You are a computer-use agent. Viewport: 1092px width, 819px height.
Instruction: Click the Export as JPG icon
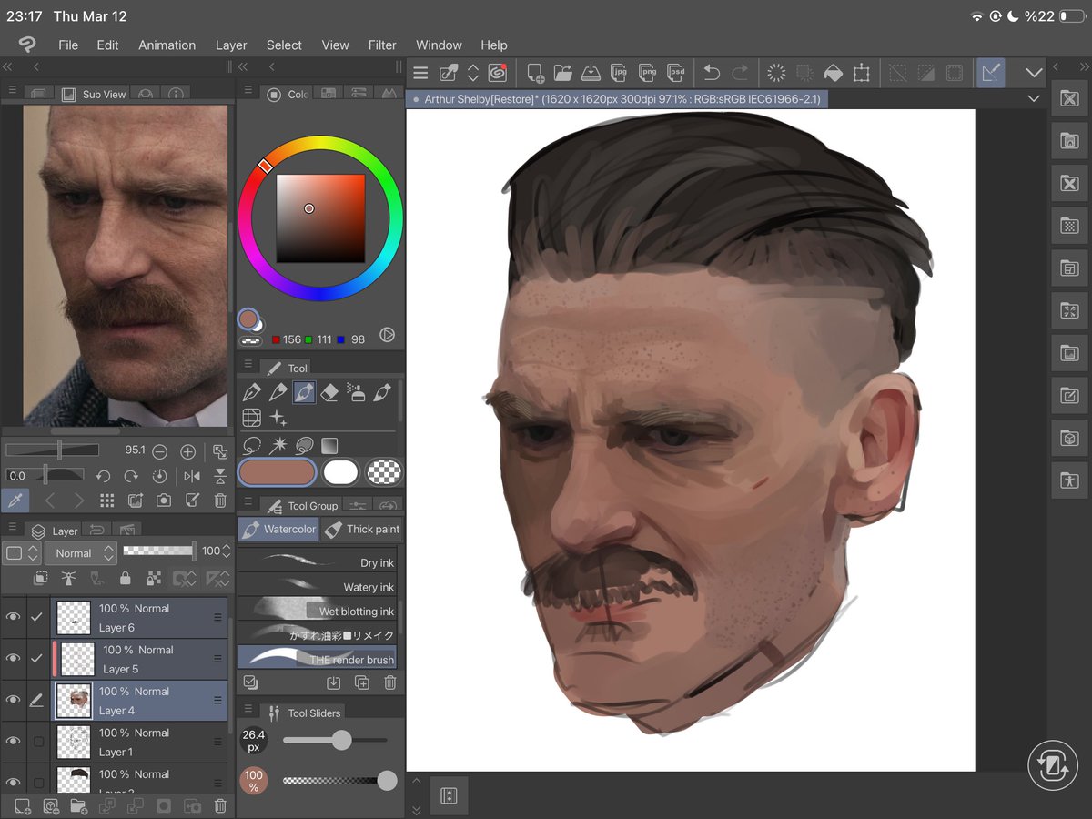point(620,73)
